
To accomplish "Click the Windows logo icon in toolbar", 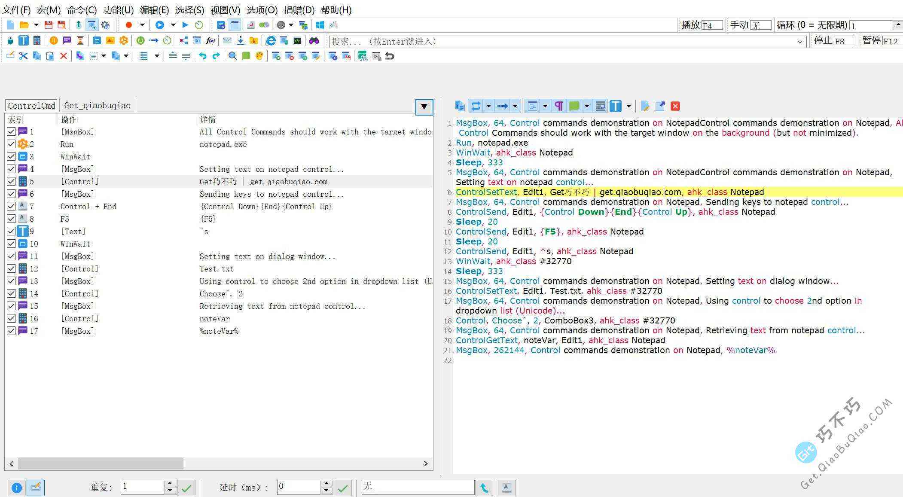I will click(320, 25).
